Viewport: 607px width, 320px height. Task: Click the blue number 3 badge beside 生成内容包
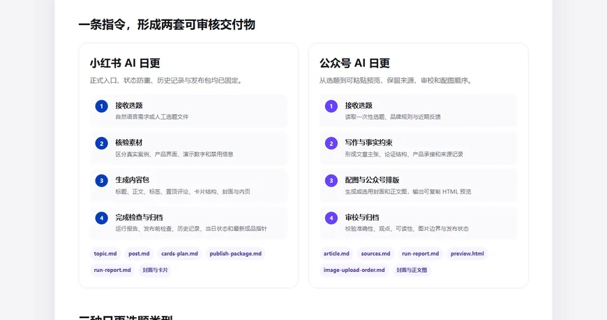coord(101,181)
